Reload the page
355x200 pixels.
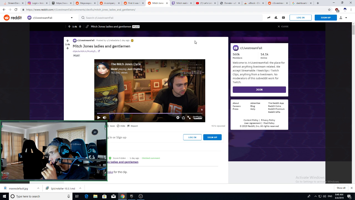click(16, 9)
